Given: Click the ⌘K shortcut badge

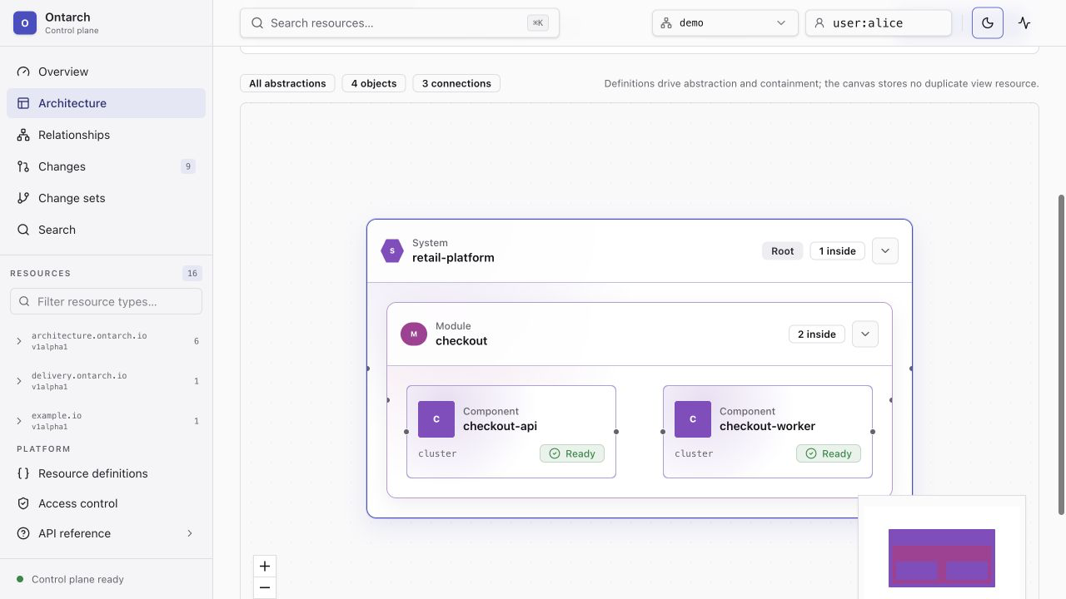Looking at the screenshot, I should click(538, 23).
